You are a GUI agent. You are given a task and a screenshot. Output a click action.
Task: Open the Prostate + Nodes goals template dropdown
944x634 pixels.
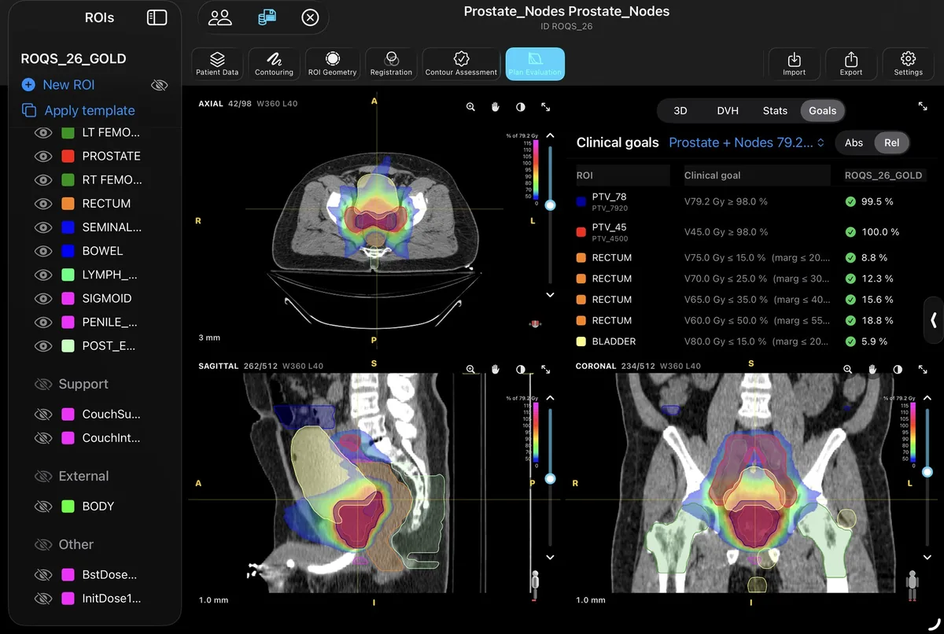pos(746,142)
